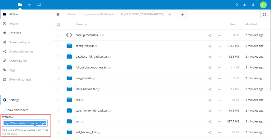This screenshot has width=271, height=138.
Task: Switch to grid view
Action: coord(265,14)
